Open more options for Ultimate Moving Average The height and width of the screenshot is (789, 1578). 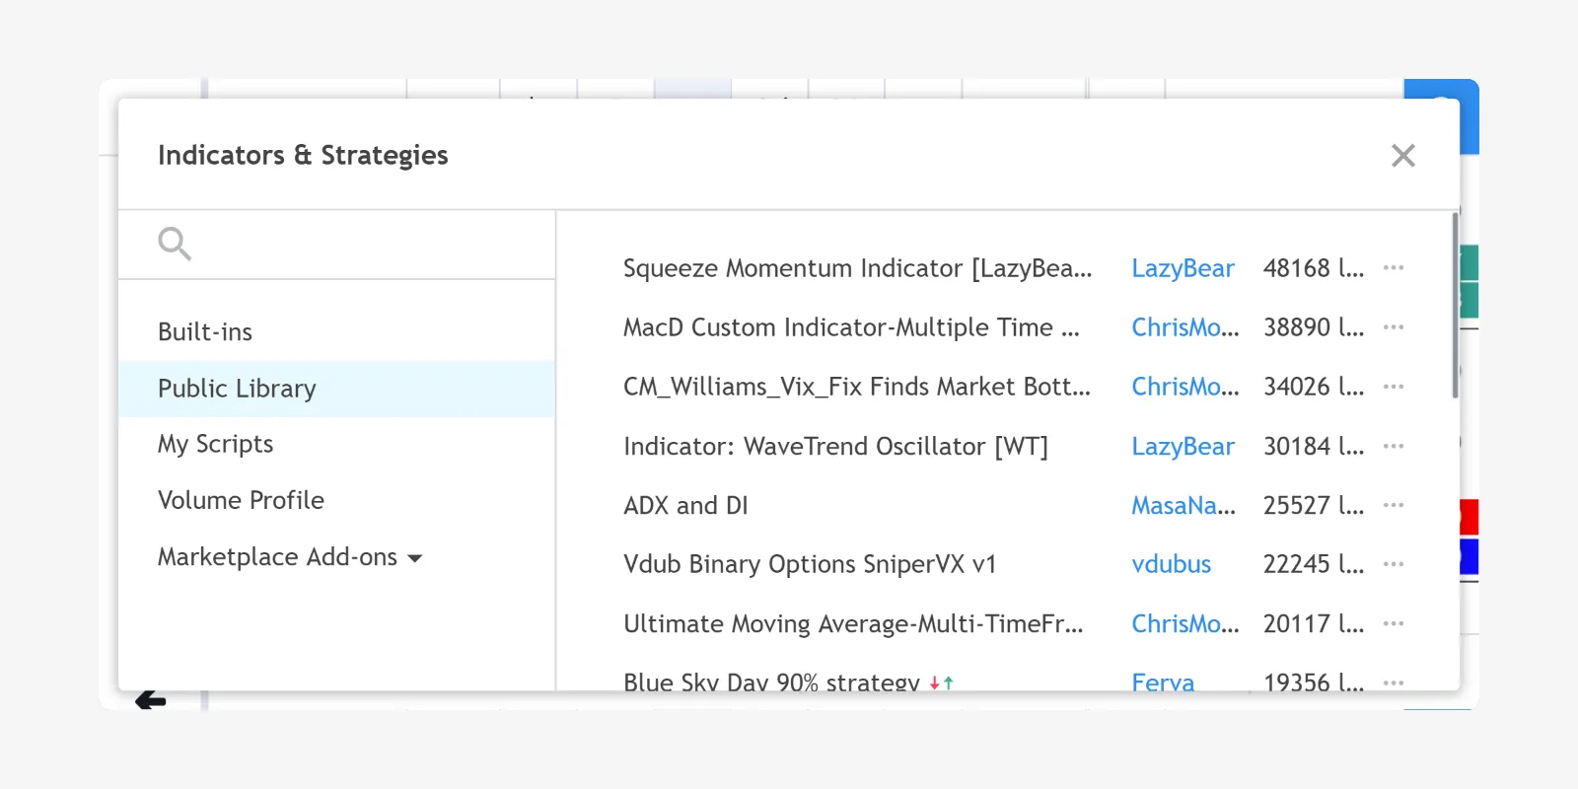(1393, 623)
